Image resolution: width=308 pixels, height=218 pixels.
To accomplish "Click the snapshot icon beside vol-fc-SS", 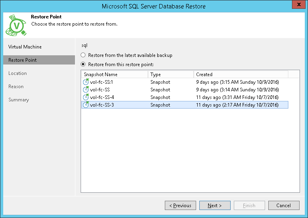I will pyautogui.click(x=86, y=90).
